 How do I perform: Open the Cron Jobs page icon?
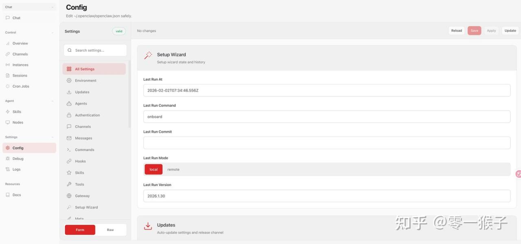[x=8, y=86]
